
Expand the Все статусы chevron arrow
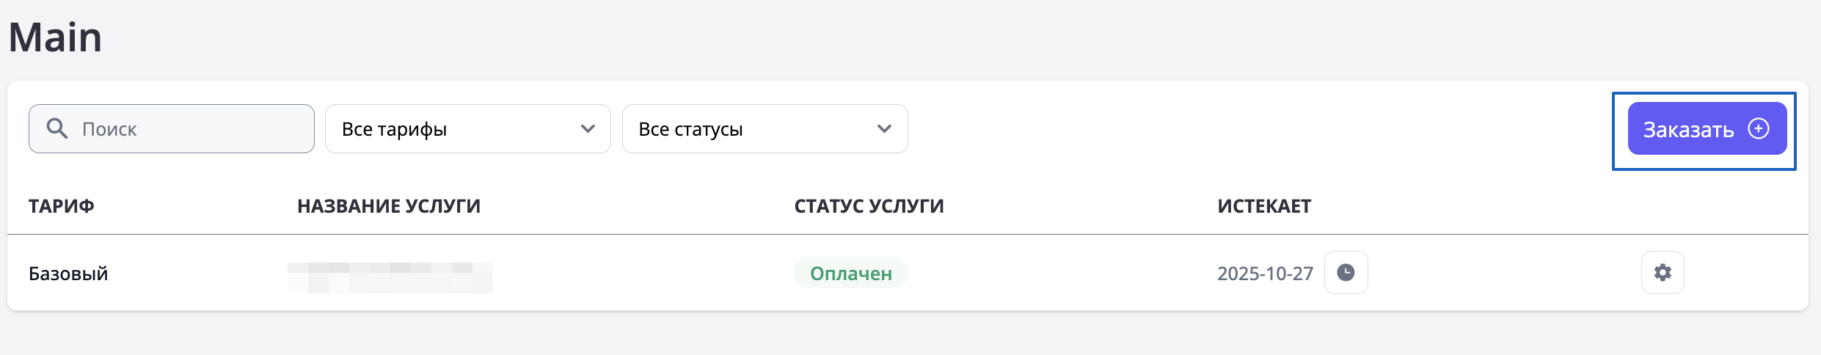pyautogui.click(x=884, y=129)
